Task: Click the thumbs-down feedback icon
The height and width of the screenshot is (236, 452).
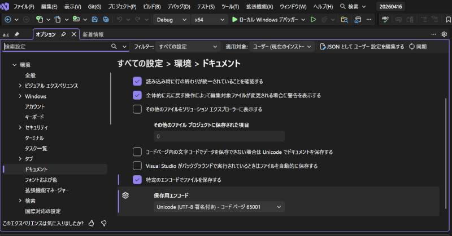Action: tap(104, 223)
